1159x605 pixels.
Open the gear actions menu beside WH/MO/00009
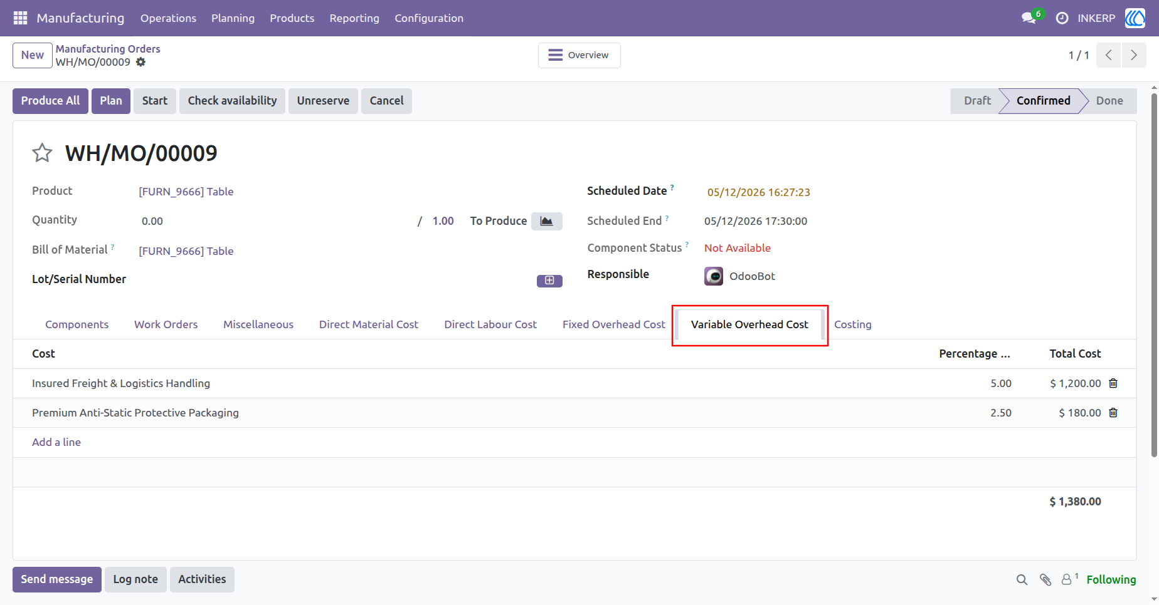pyautogui.click(x=141, y=62)
